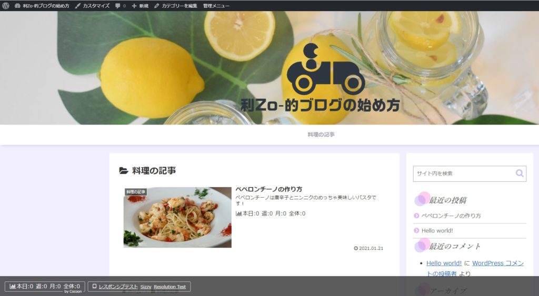Click the Resolution Test link

(x=169, y=287)
